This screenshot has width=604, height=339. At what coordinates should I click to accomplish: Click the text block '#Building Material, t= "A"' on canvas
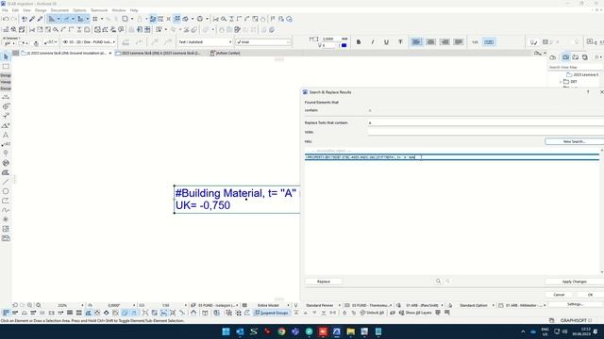(236, 193)
